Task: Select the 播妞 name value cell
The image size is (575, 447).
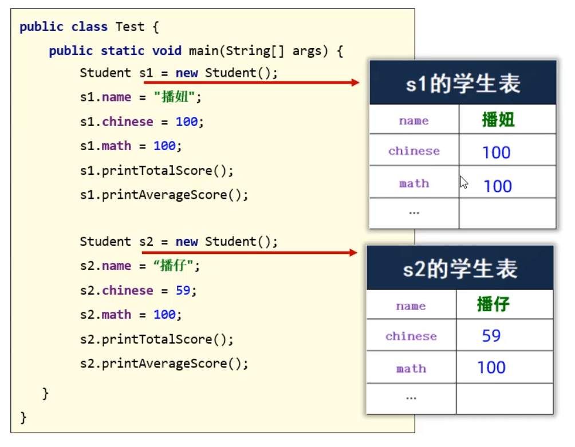Action: coord(507,120)
